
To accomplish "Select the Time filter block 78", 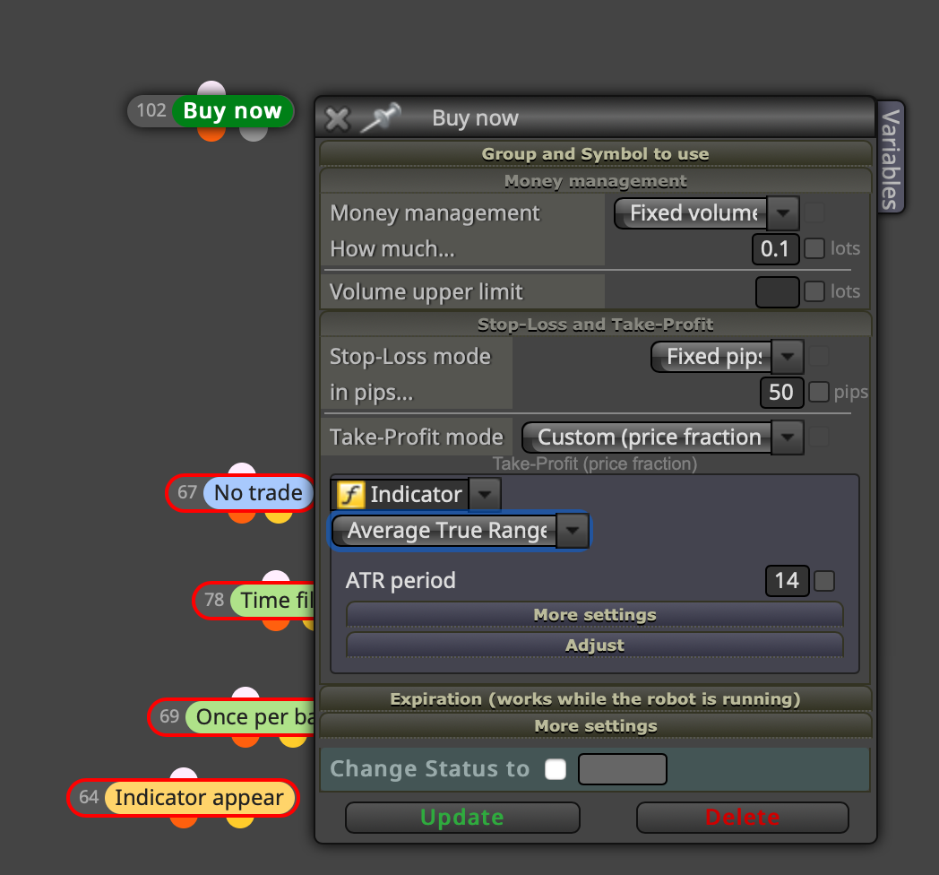I will coord(254,600).
